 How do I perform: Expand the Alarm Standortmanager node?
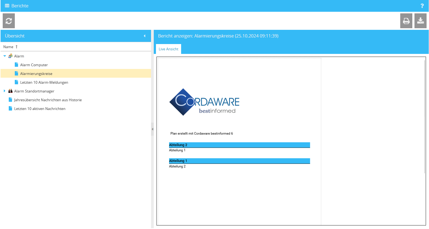click(5, 91)
